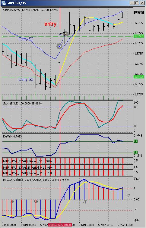Click the 2008.03.05 10:30 red date label
146x228 pixels.
tap(60, 225)
